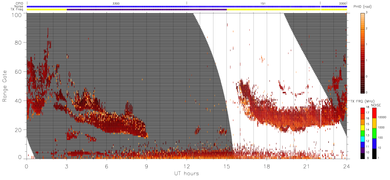390x180 pixels.
Task: Click blue swatch in NOISE legend
Action: 374,143
